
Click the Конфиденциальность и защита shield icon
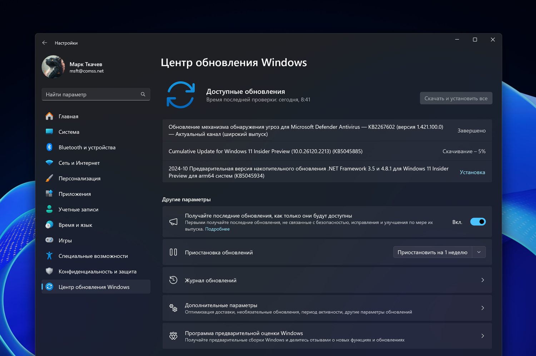49,271
